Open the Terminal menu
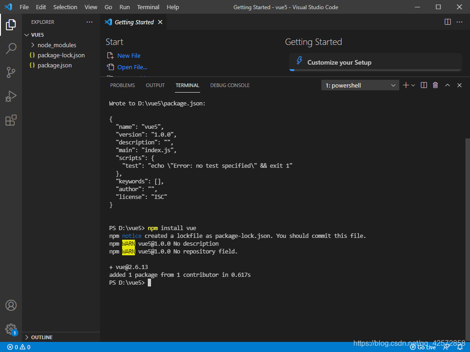The width and height of the screenshot is (470, 352). (x=148, y=7)
